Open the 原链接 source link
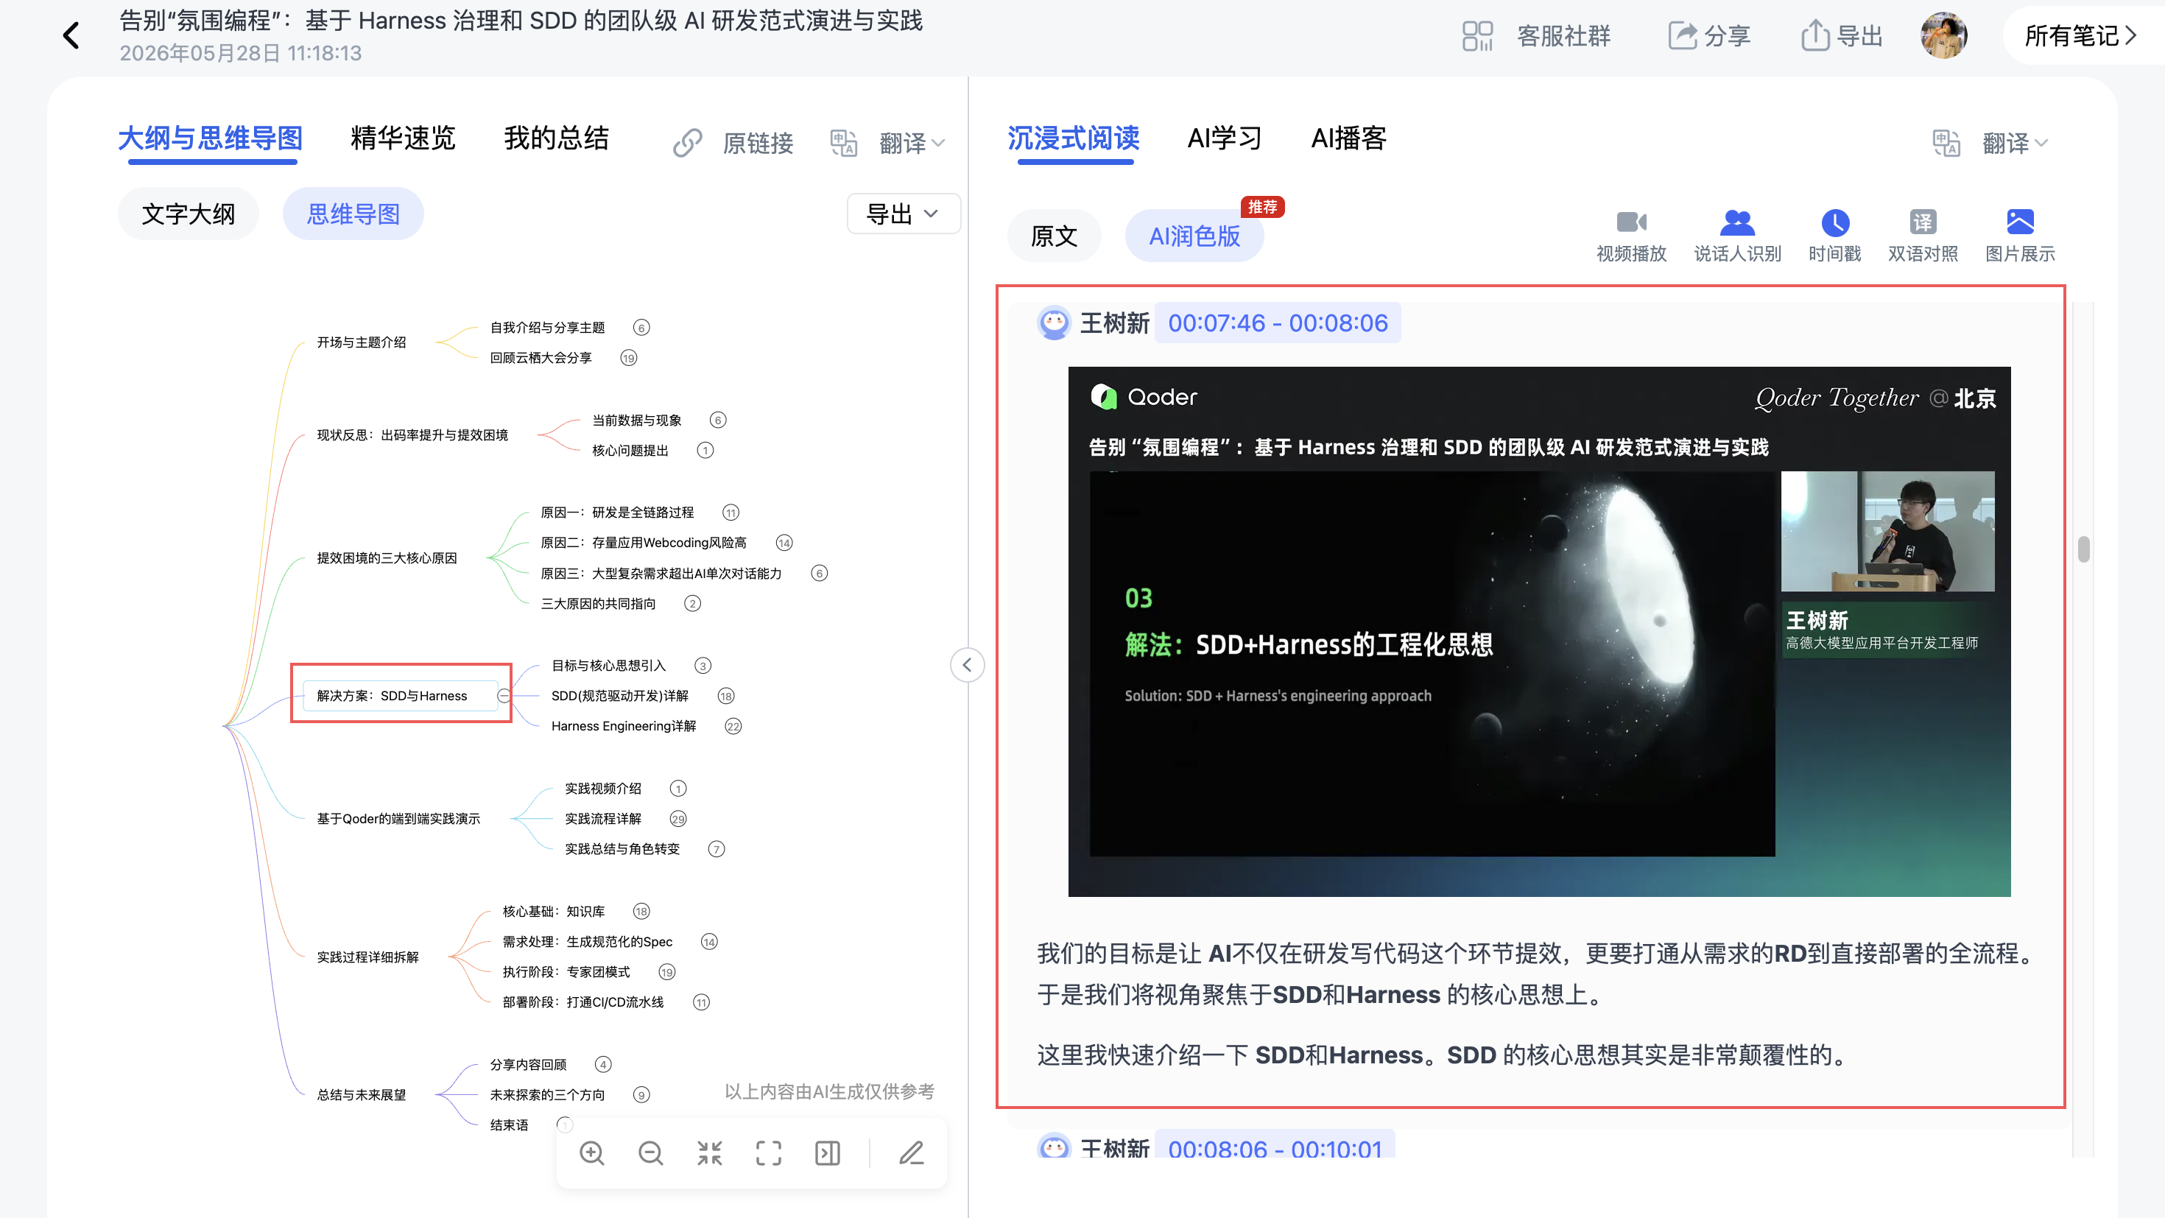2165x1218 pixels. click(x=733, y=143)
